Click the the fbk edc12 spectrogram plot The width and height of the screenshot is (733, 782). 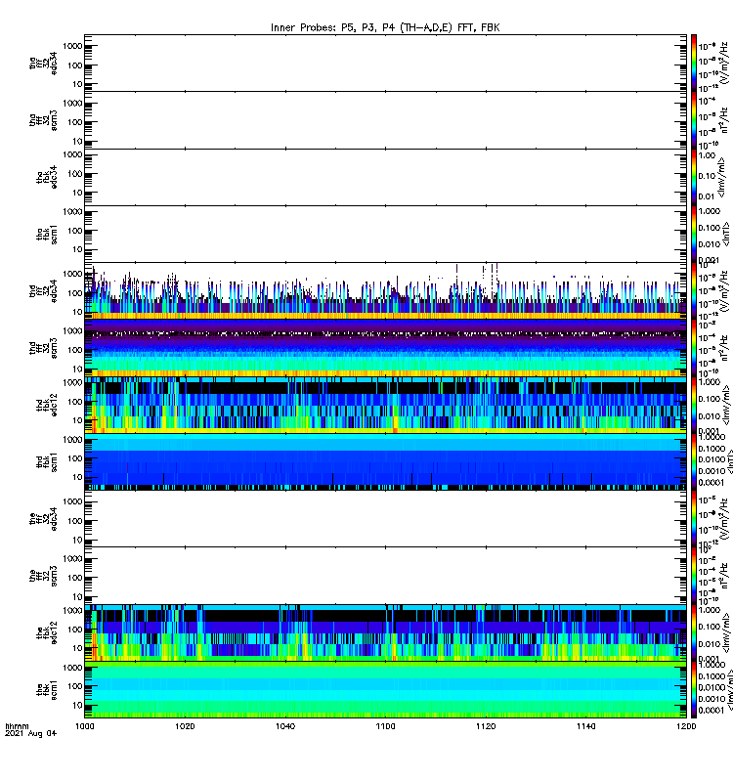point(385,632)
